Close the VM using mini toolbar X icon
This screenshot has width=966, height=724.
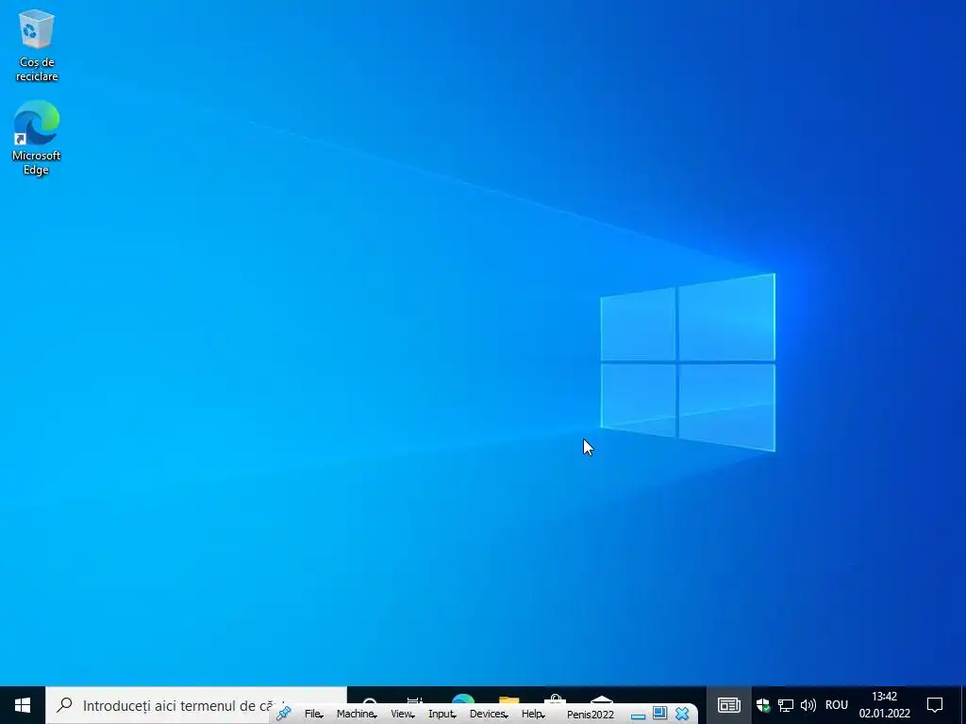point(682,714)
